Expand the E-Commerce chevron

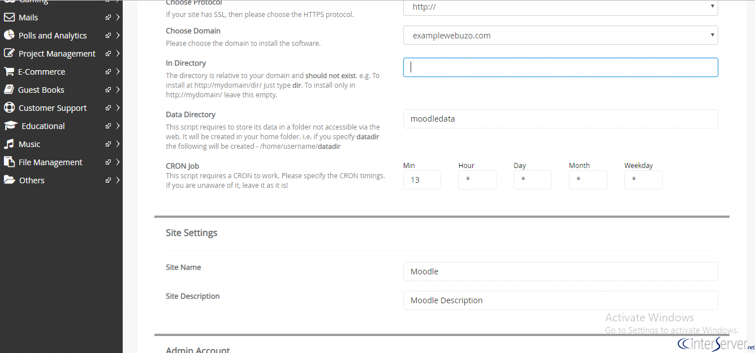tap(118, 72)
